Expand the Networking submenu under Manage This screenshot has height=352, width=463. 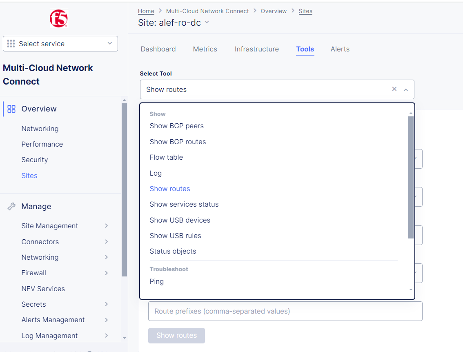click(106, 257)
